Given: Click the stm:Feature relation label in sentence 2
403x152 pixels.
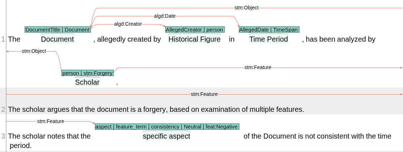Looking at the screenshot, I should point(204,94).
